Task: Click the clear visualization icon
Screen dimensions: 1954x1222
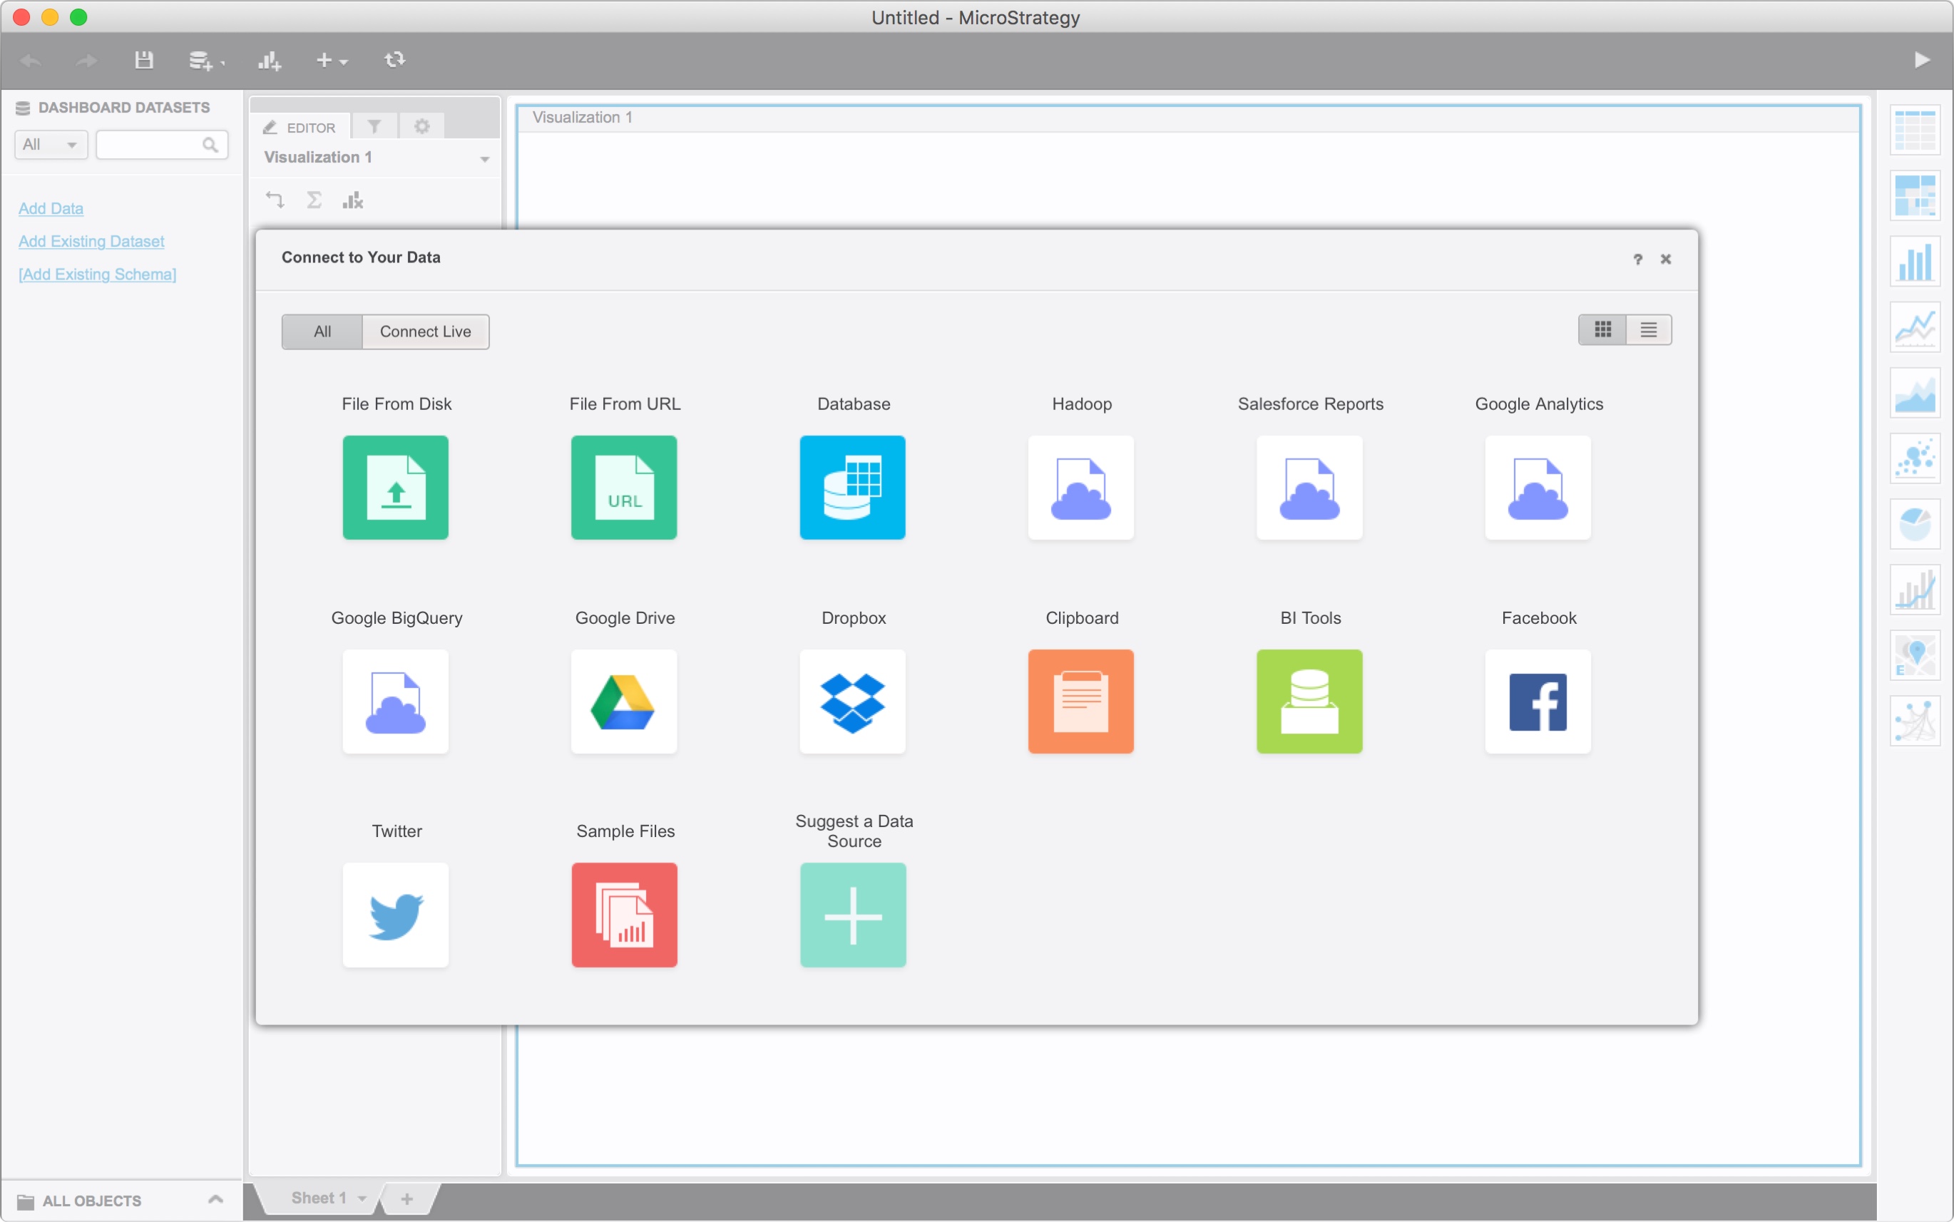Action: coord(352,200)
